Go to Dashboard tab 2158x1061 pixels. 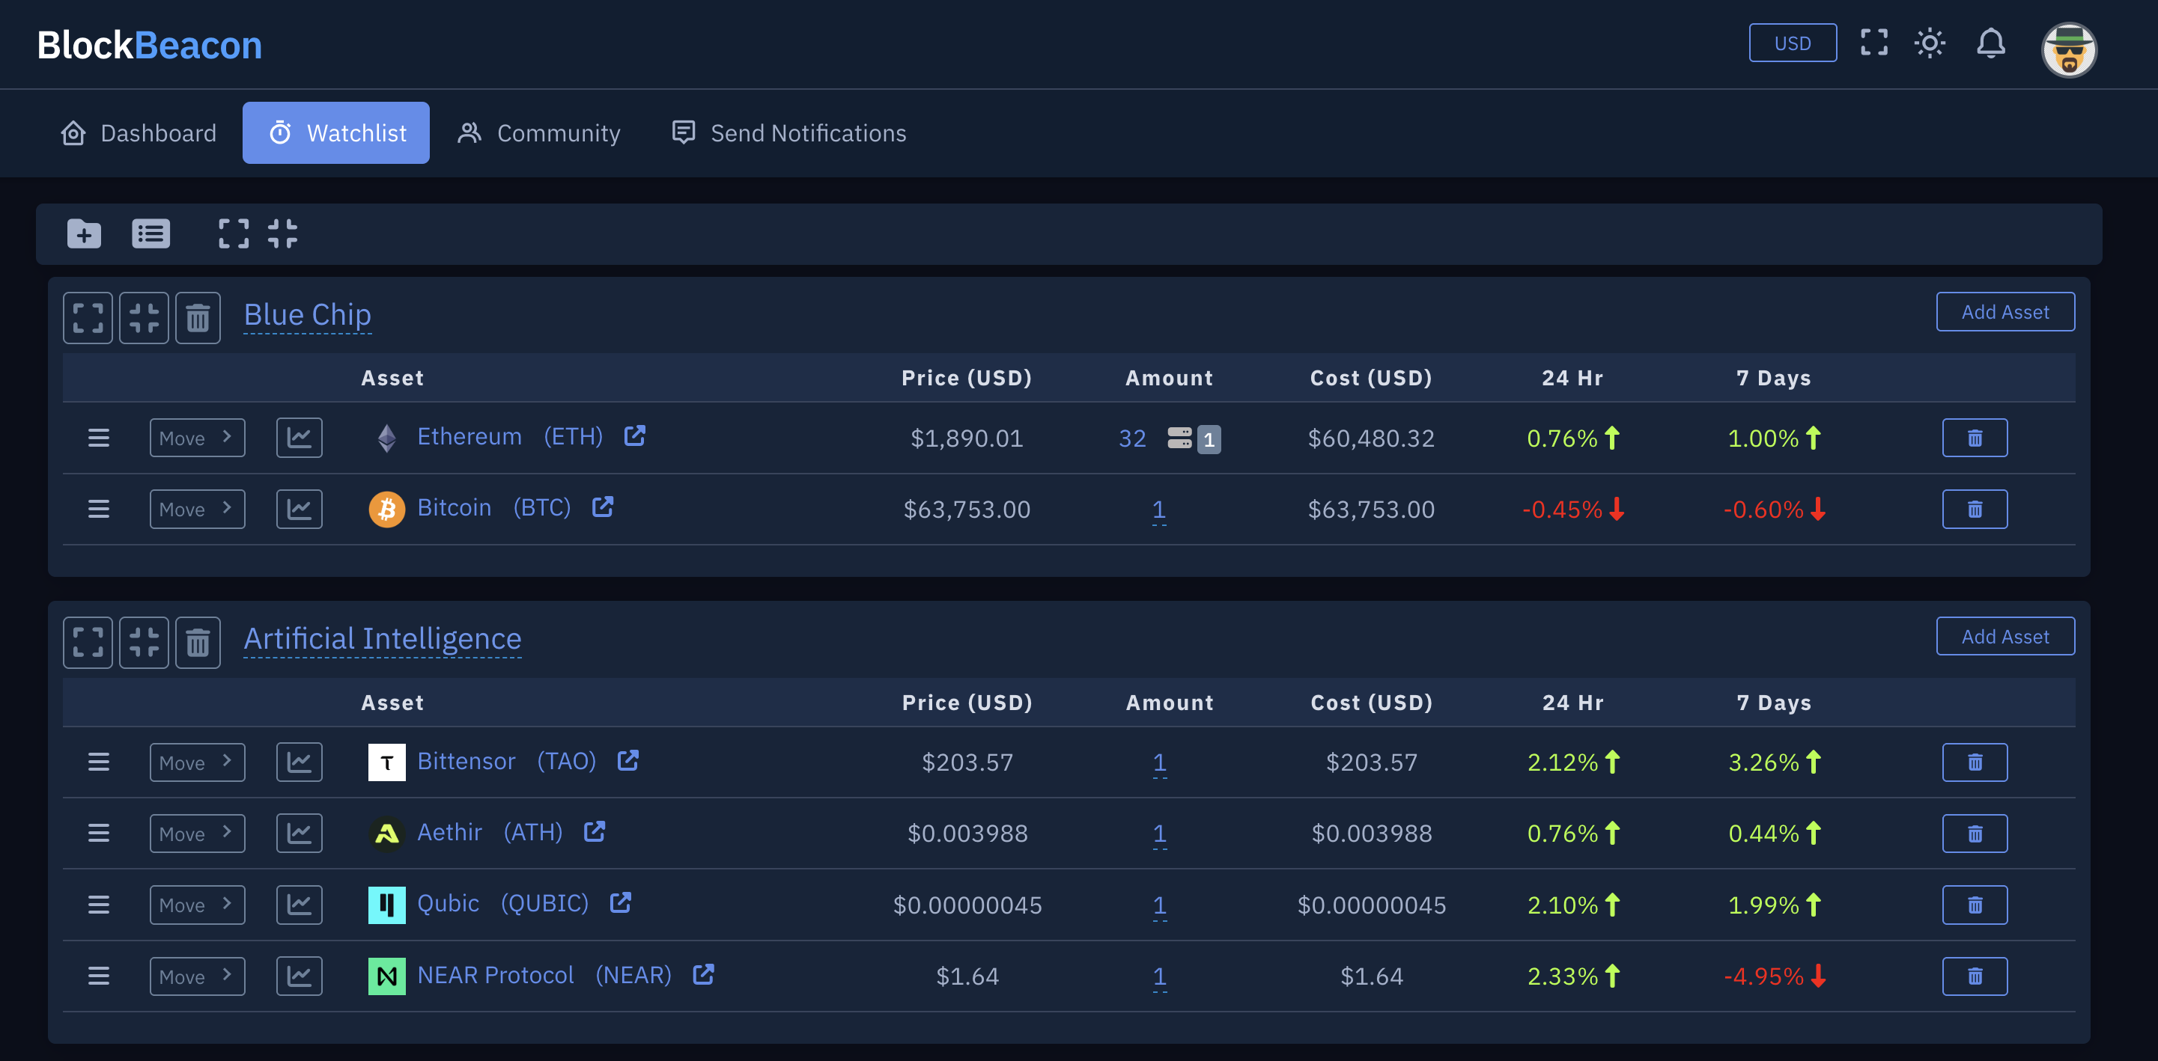(x=139, y=133)
